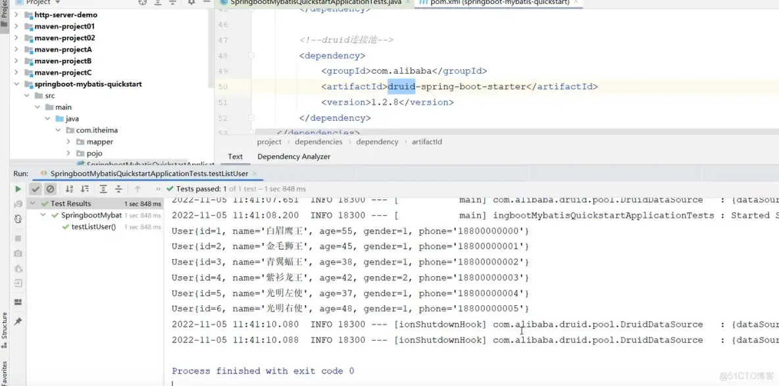Click Select Opened File target icon
The width and height of the screenshot is (779, 386).
143,3
